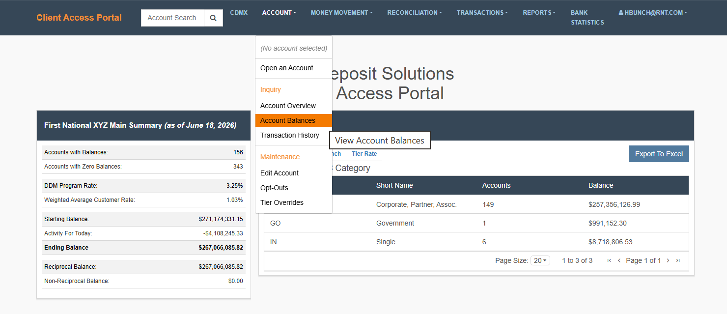The image size is (727, 314).
Task: Click the Ending Balance label
Action: tap(66, 248)
